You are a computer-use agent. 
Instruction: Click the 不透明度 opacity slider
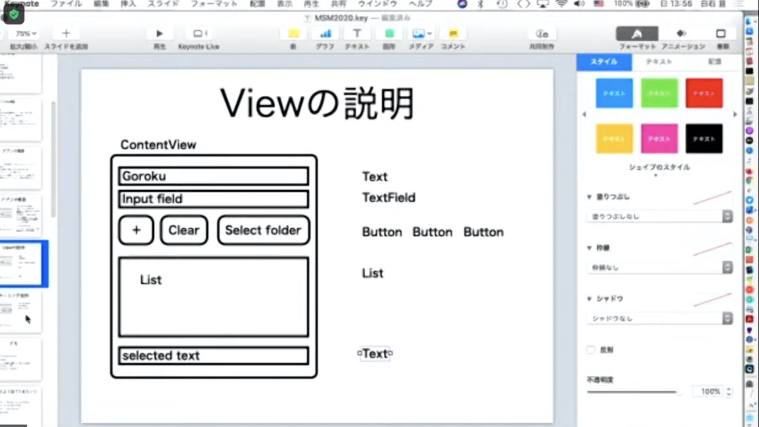pos(632,392)
